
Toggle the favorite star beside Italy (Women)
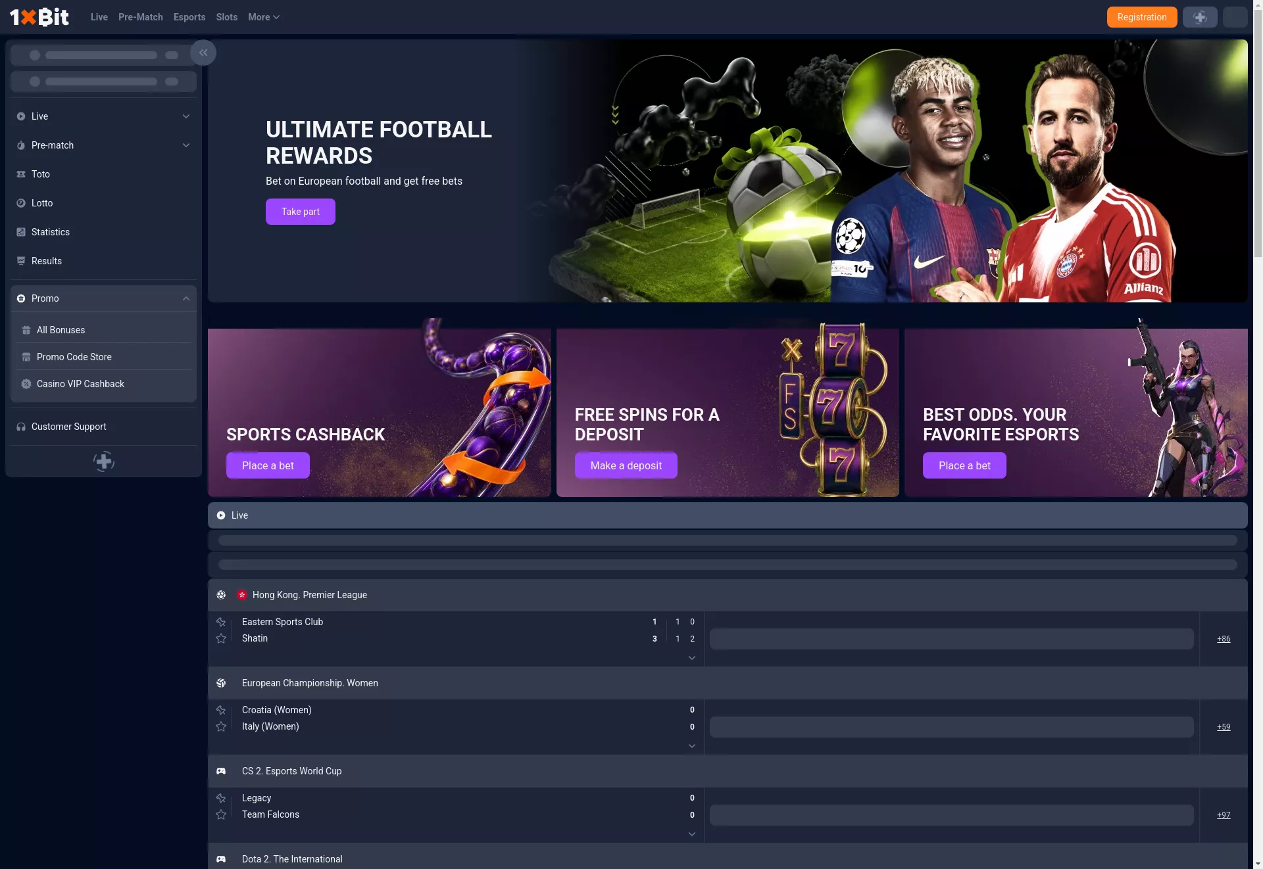221,726
